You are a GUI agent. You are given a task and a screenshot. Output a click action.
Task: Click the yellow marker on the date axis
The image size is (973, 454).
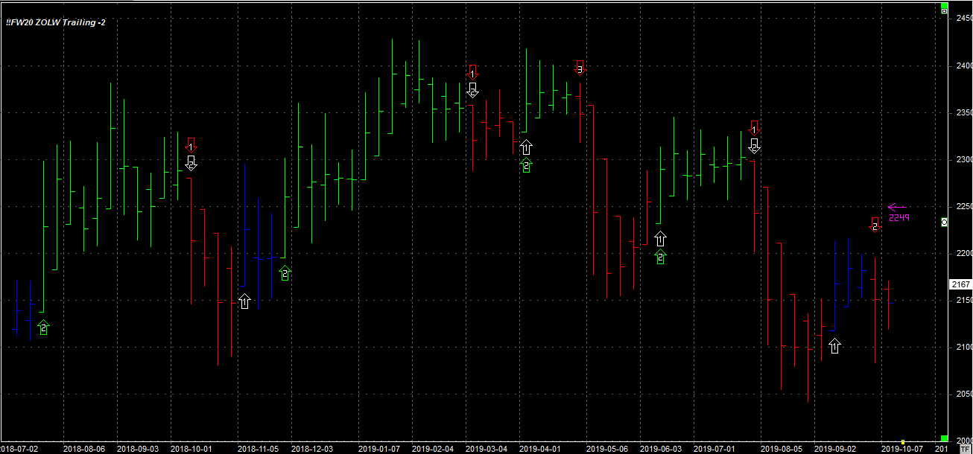click(902, 441)
